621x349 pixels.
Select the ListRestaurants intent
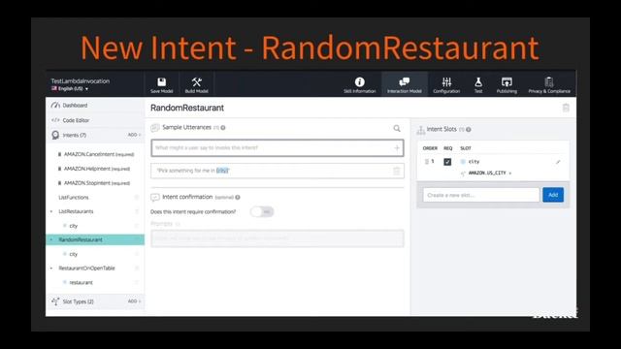click(x=76, y=211)
